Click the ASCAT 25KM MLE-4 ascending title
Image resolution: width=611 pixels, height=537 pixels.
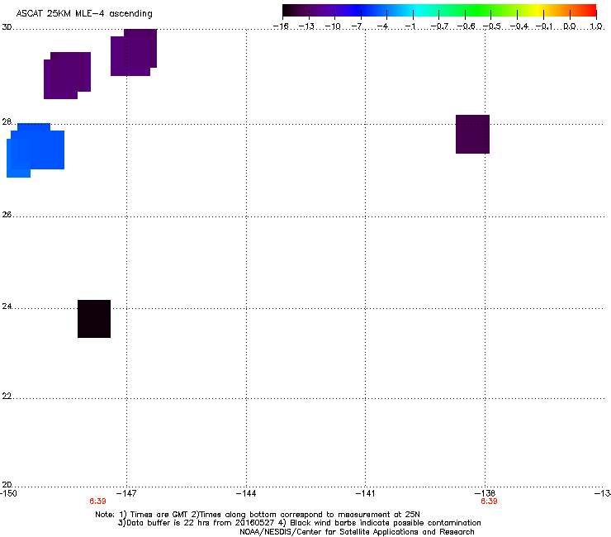pos(84,14)
